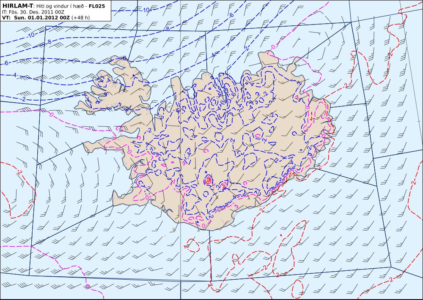Click the 'Hiti og vindur í hæð' caption

60,6
